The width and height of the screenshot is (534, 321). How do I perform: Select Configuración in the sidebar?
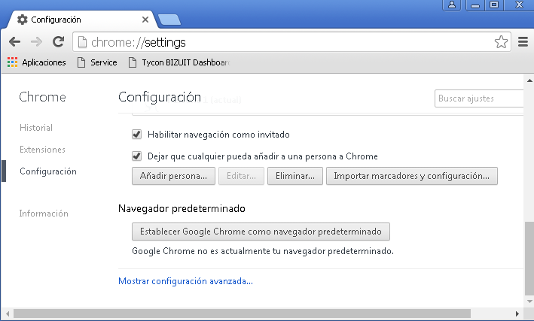click(x=48, y=171)
